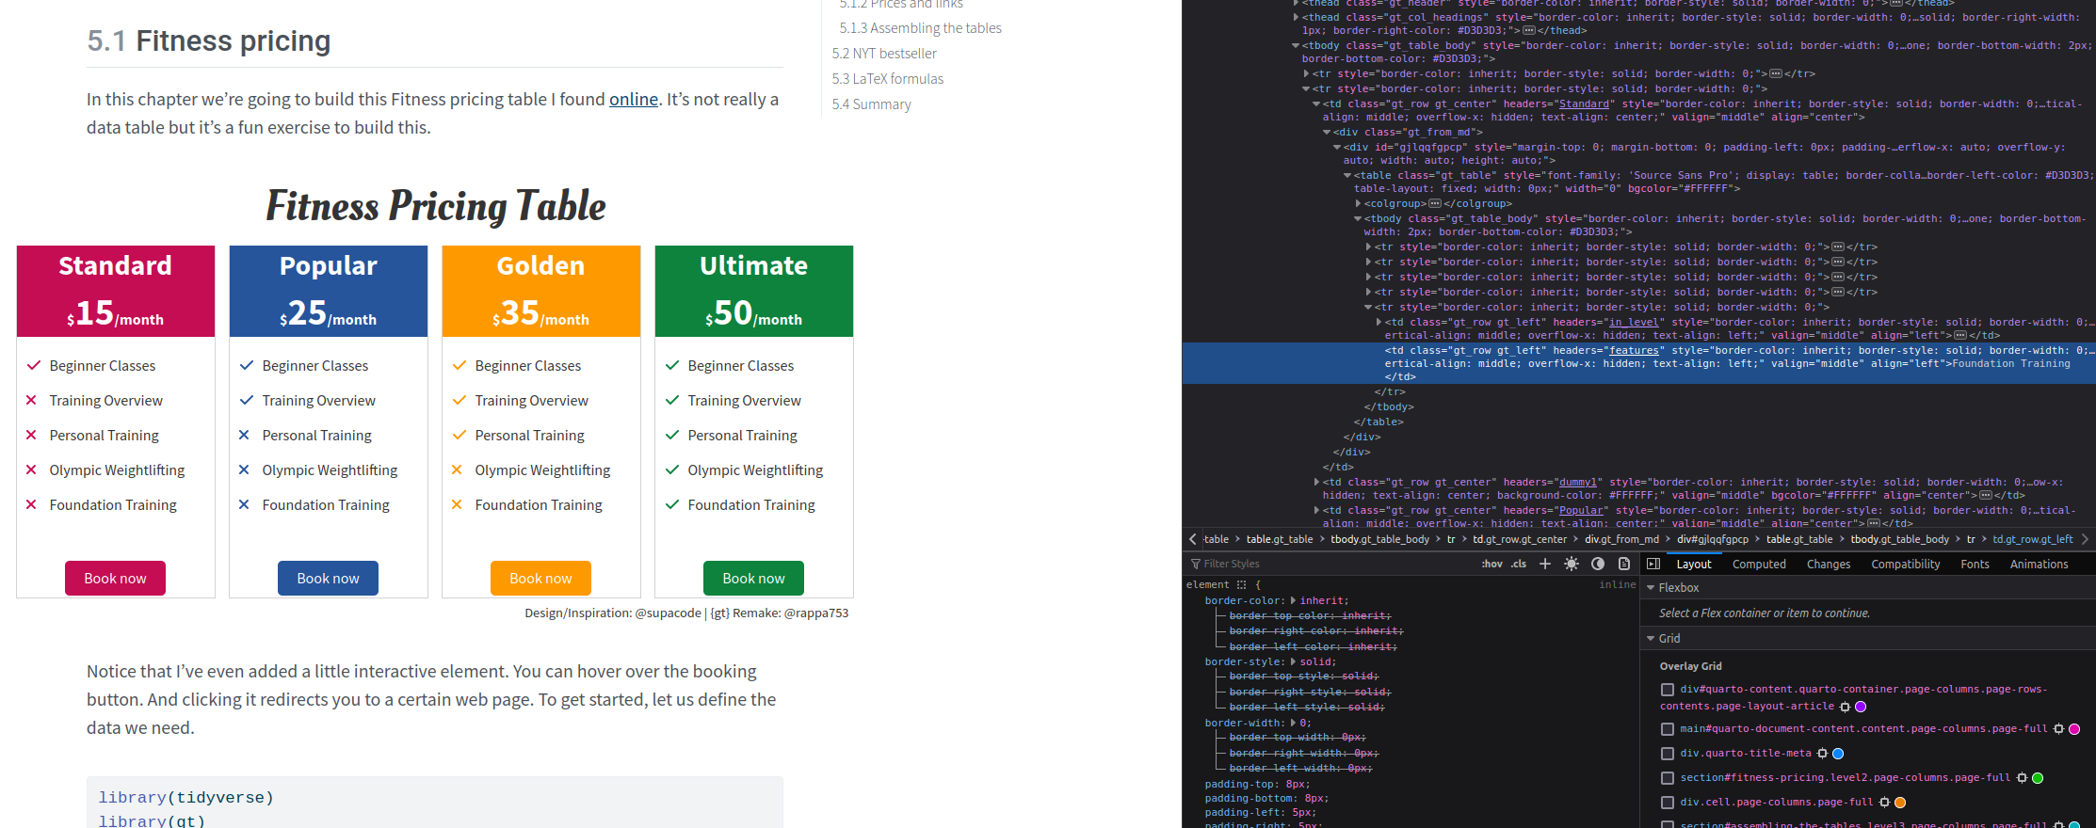Click green checkmark beside Ultimate Foundation Training
This screenshot has width=2096, height=828.
(x=672, y=504)
